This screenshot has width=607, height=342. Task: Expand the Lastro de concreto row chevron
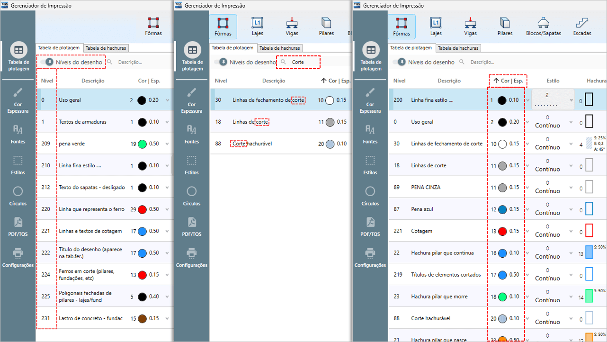(x=167, y=318)
